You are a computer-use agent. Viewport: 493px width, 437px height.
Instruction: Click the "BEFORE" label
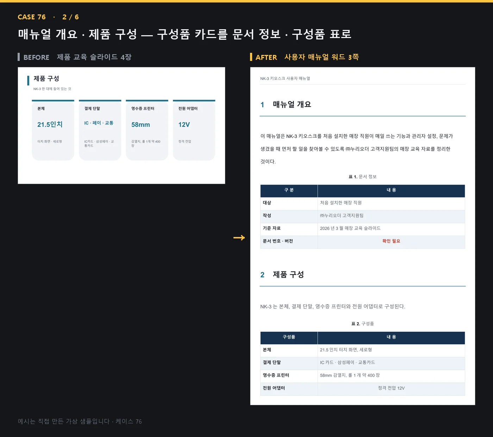36,57
